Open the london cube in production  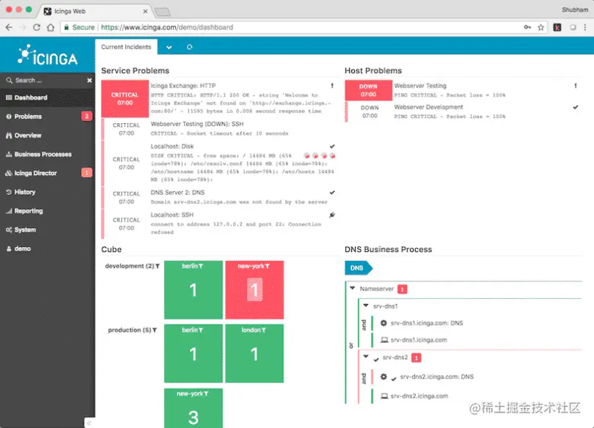(x=254, y=353)
